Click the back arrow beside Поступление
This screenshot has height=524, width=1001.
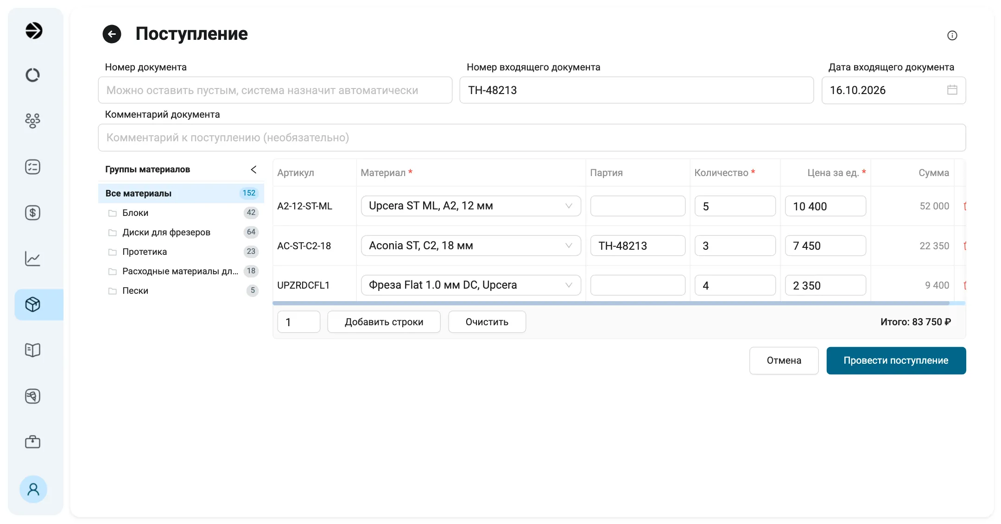click(112, 34)
